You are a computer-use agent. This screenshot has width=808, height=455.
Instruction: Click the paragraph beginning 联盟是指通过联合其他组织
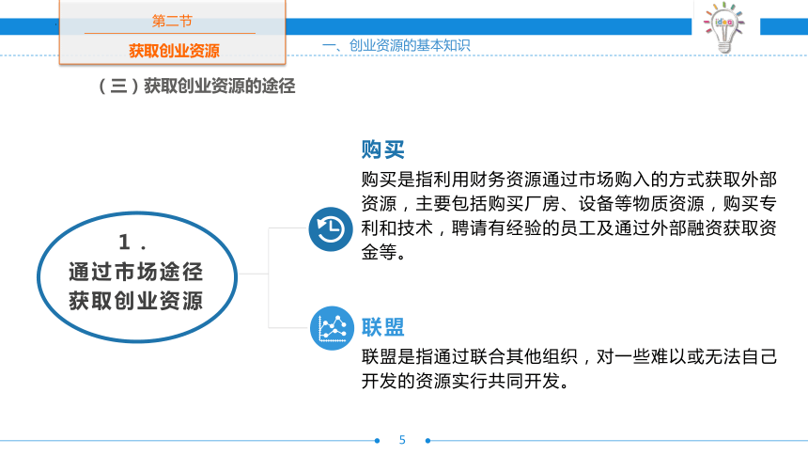569,369
